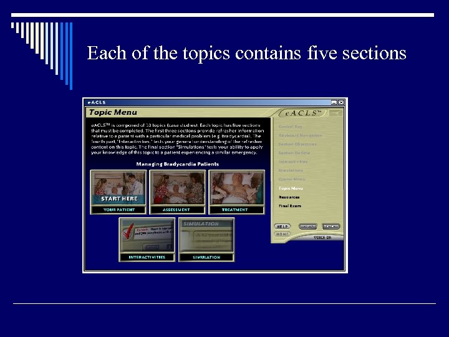The width and height of the screenshot is (449, 337).
Task: Click the small icon right of the eACLS logo
Action: tap(336, 113)
